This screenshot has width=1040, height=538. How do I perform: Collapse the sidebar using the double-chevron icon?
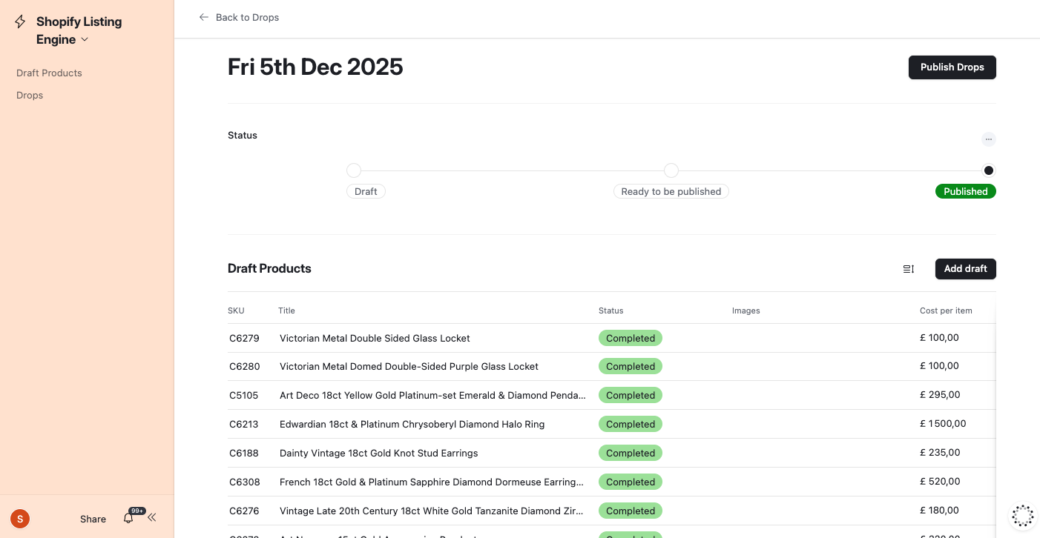(152, 517)
